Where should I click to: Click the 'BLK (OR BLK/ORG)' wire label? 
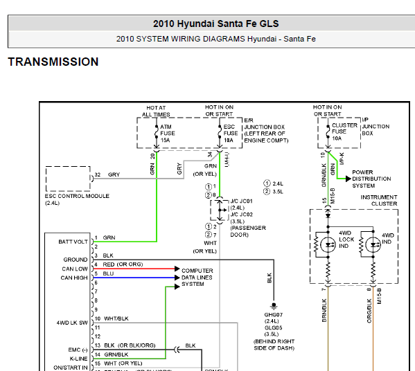click(130, 345)
